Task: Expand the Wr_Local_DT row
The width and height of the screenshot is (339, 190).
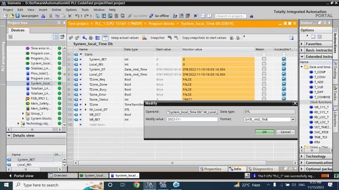Action: (86, 109)
